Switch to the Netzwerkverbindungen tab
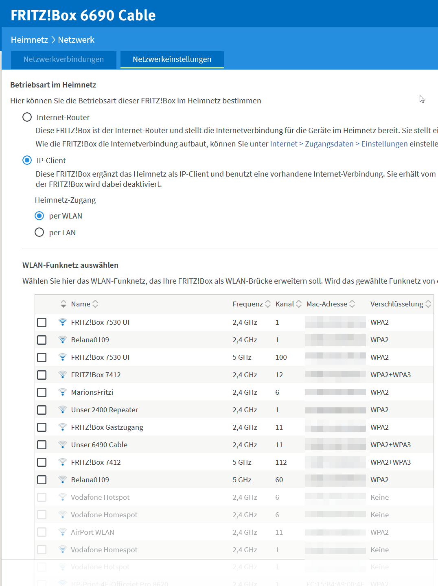The height and width of the screenshot is (586, 438). pyautogui.click(x=64, y=59)
